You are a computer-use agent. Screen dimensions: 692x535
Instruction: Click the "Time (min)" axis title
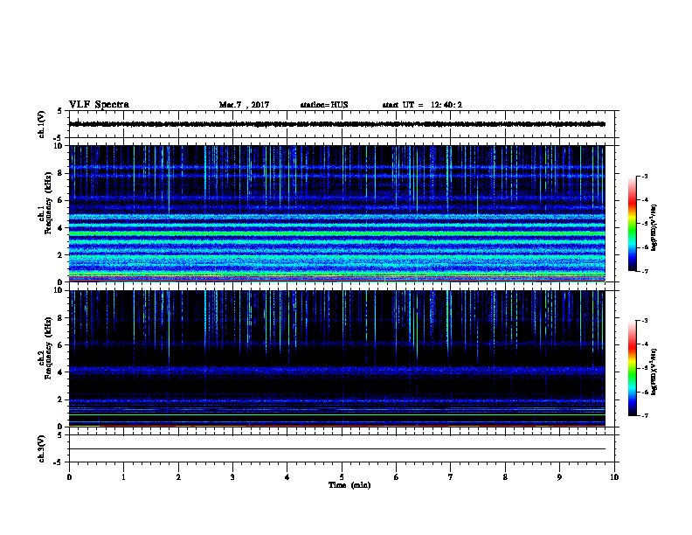point(349,485)
